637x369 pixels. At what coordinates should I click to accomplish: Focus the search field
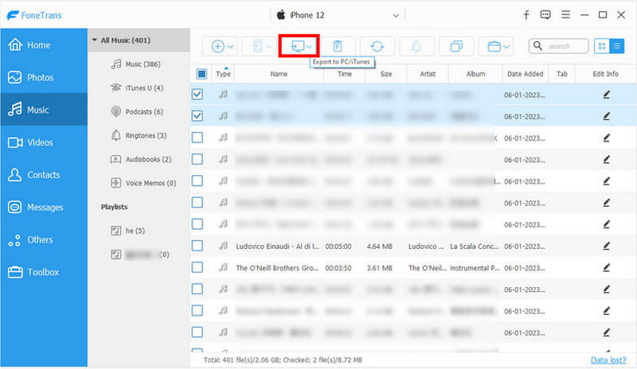[x=559, y=46]
